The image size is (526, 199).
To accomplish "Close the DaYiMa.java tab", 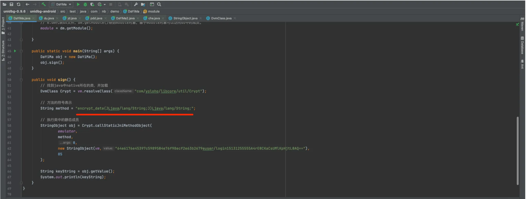I will 33,18.
